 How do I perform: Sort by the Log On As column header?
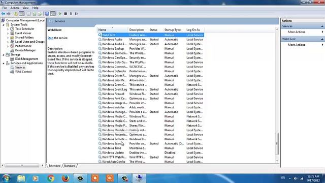(x=194, y=30)
